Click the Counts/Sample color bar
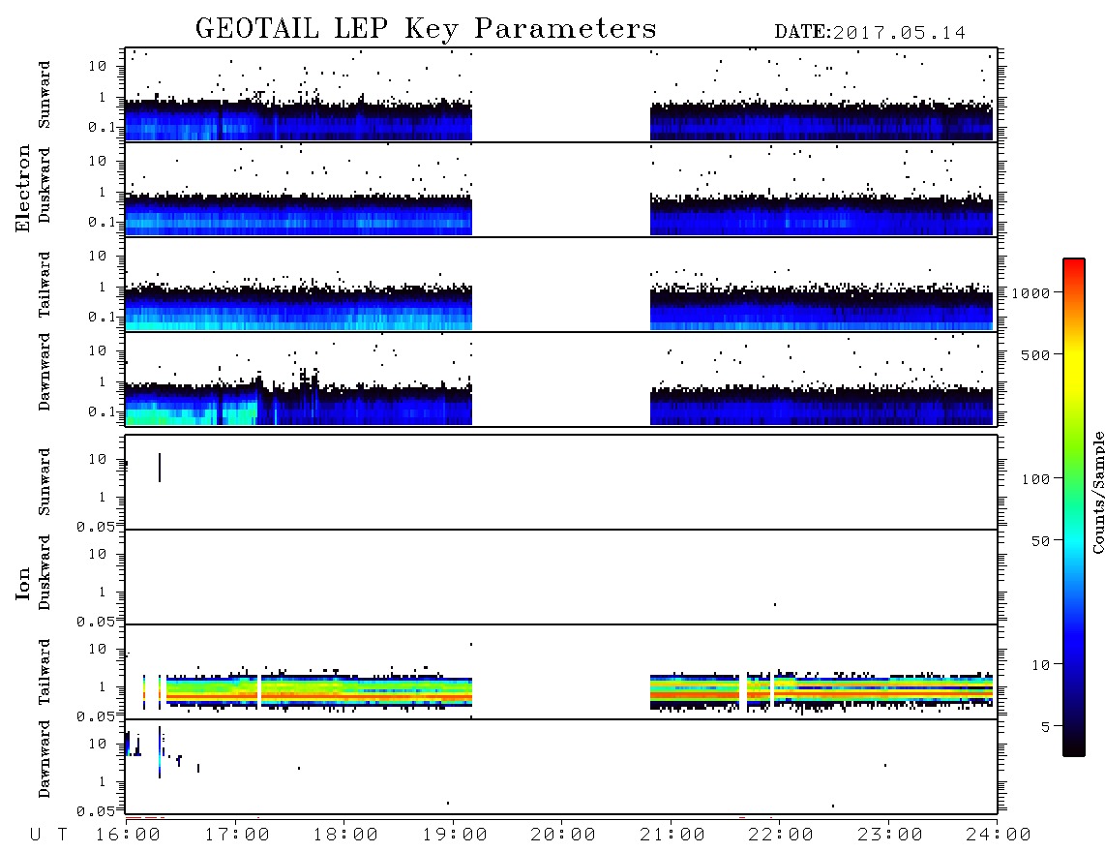 (x=1073, y=507)
